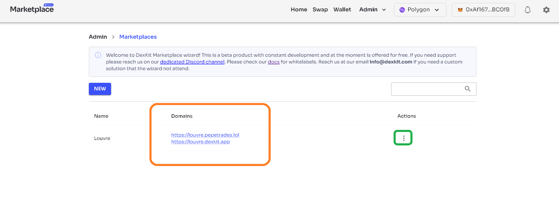Click the MetaMask fox wallet icon

coord(460,10)
